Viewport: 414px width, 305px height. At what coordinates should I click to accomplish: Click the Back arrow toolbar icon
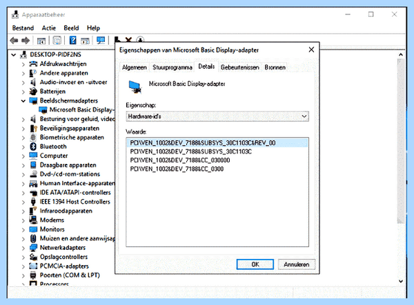click(x=14, y=41)
